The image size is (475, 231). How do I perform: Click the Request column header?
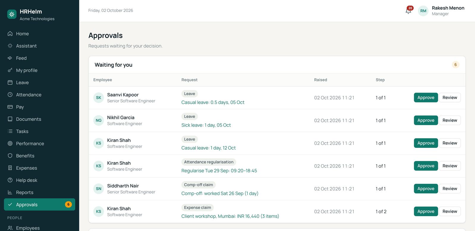click(189, 80)
